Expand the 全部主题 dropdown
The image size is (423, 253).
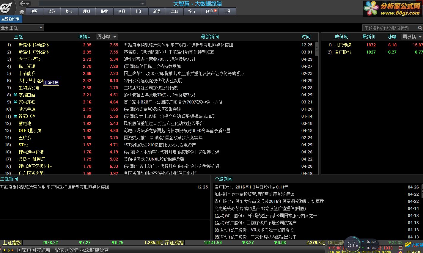tap(22, 28)
